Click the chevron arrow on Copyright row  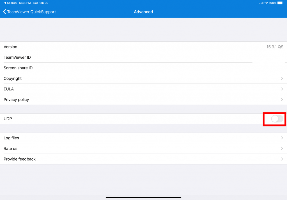point(282,79)
